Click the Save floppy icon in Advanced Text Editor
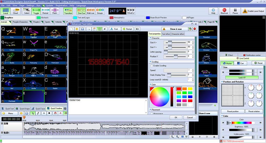The height and width of the screenshot is (143, 266). click(x=83, y=29)
